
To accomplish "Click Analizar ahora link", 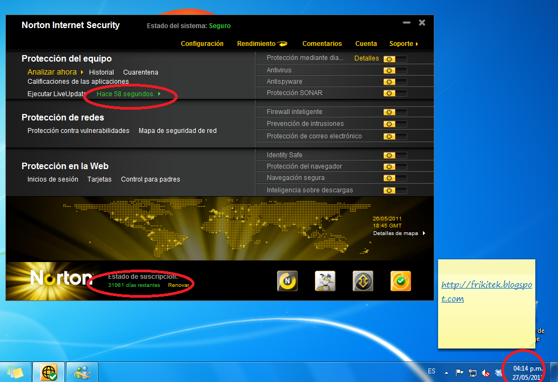I will pos(52,72).
